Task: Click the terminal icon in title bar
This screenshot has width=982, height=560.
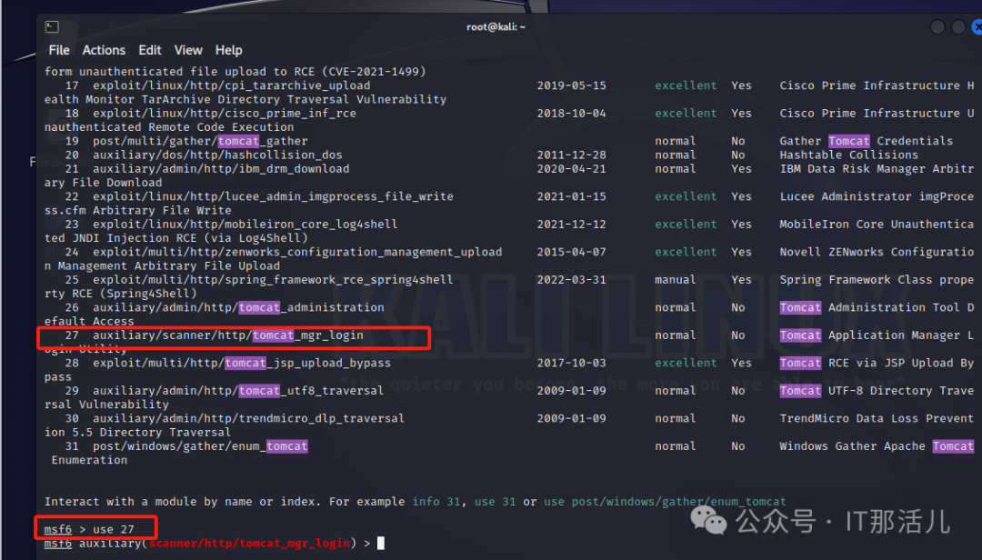Action: (52, 27)
